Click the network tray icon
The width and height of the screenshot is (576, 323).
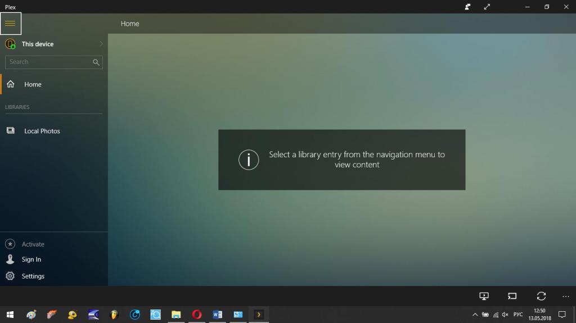pyautogui.click(x=496, y=315)
